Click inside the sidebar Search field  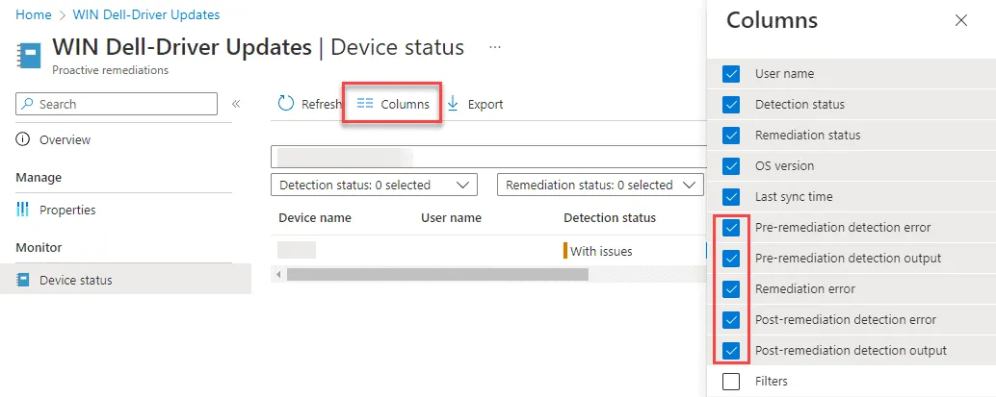[117, 104]
